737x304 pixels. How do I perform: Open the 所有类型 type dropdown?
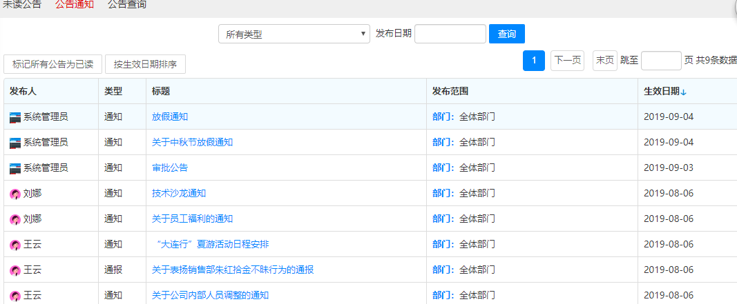click(x=295, y=34)
